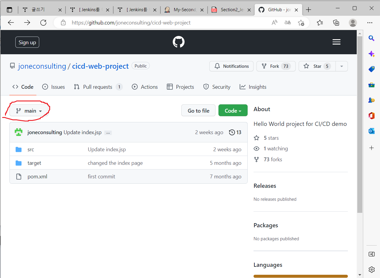The image size is (380, 278).
Task: Open the hamburger navigation menu
Action: pos(336,42)
